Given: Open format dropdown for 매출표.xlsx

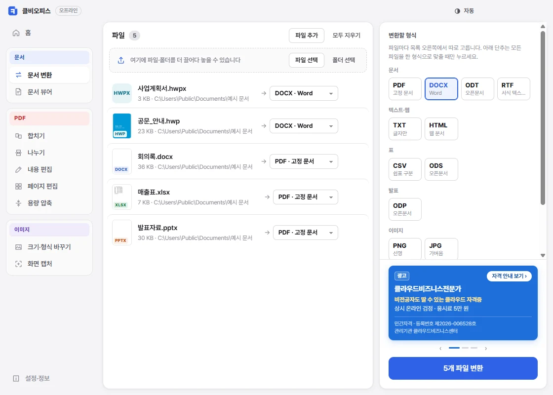Looking at the screenshot, I should click(306, 197).
